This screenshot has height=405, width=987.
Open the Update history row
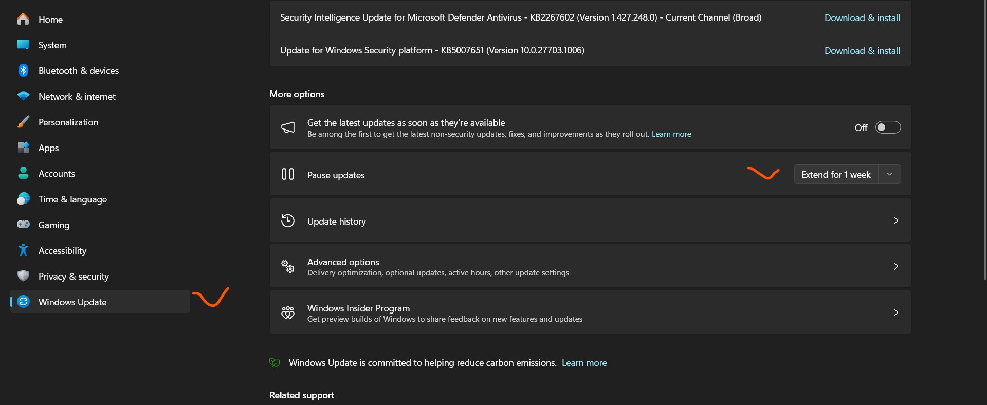point(590,220)
